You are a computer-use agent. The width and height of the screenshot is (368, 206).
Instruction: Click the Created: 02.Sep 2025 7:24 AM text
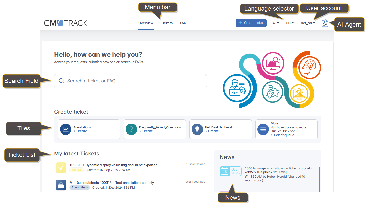(x=109, y=170)
